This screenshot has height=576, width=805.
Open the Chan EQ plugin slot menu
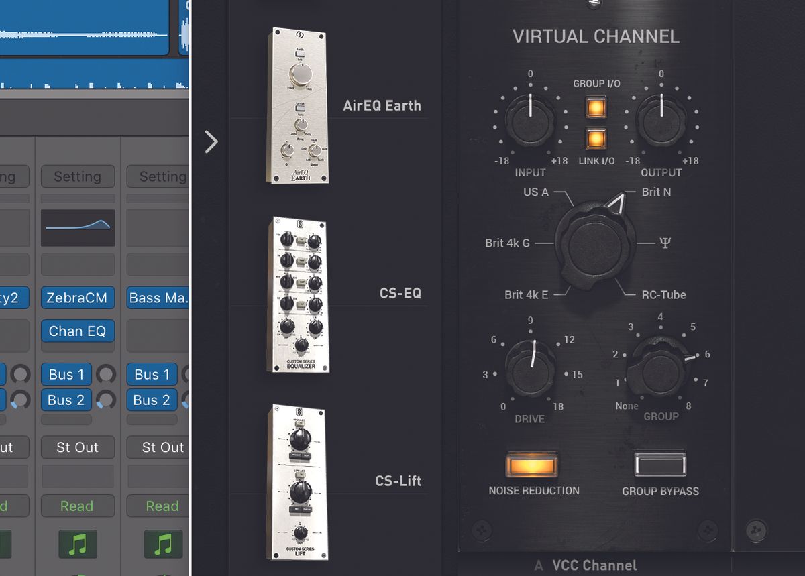click(x=77, y=331)
